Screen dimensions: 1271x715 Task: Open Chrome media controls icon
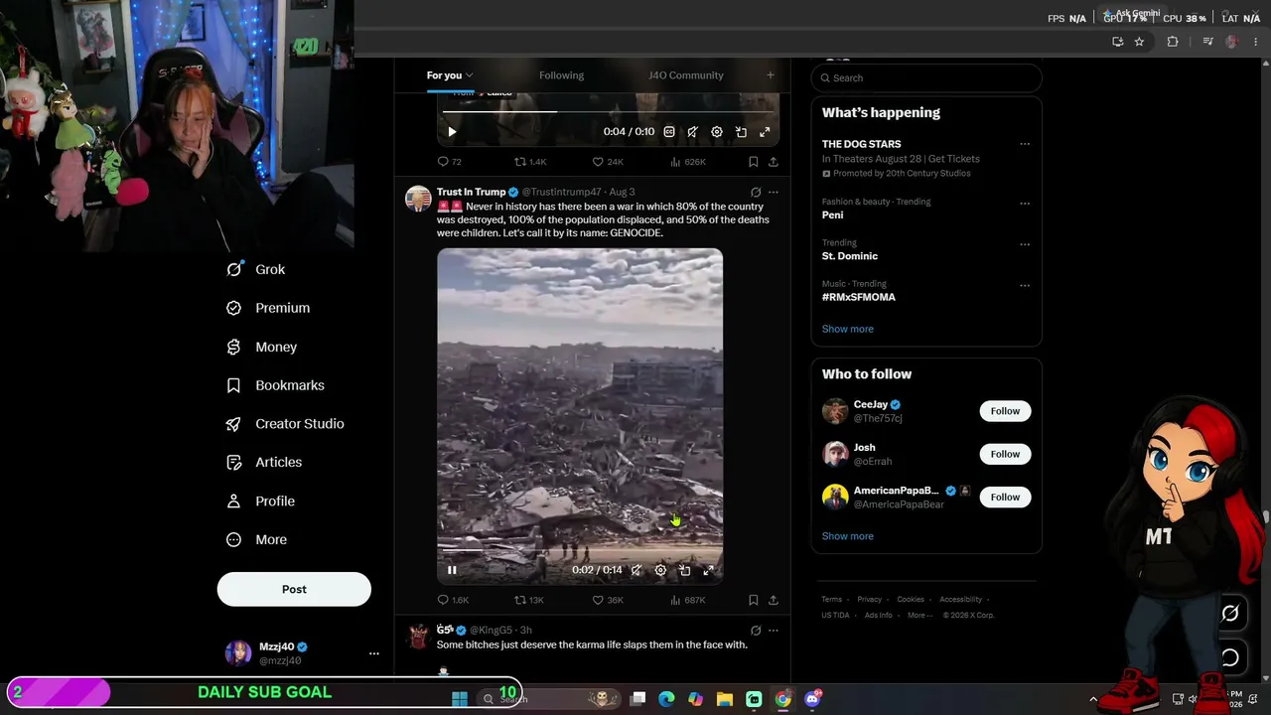1207,42
